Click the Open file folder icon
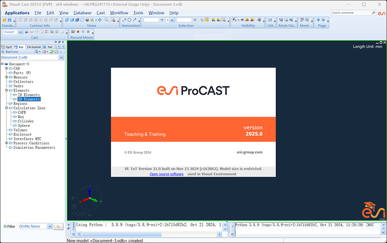 pyautogui.click(x=4, y=20)
